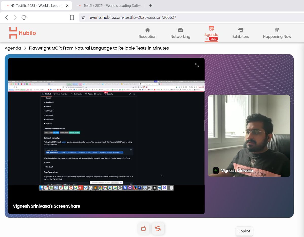304x237 pixels.
Task: Select Code of conduct tab in shared screen
Action: pyautogui.click(x=61, y=94)
